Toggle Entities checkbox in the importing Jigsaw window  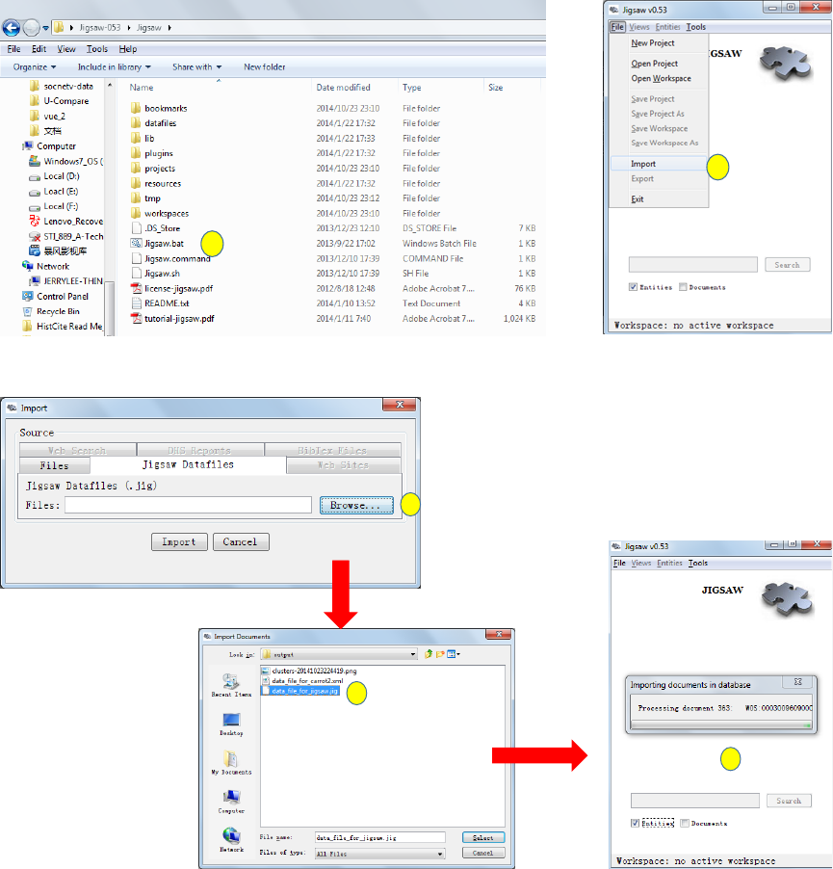(636, 824)
